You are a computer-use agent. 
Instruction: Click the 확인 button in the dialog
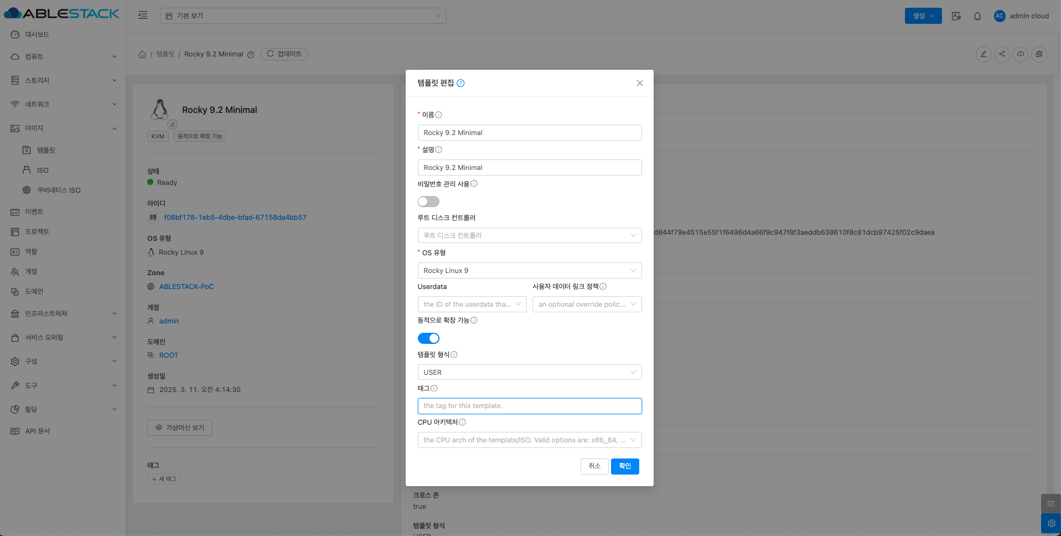pos(625,466)
